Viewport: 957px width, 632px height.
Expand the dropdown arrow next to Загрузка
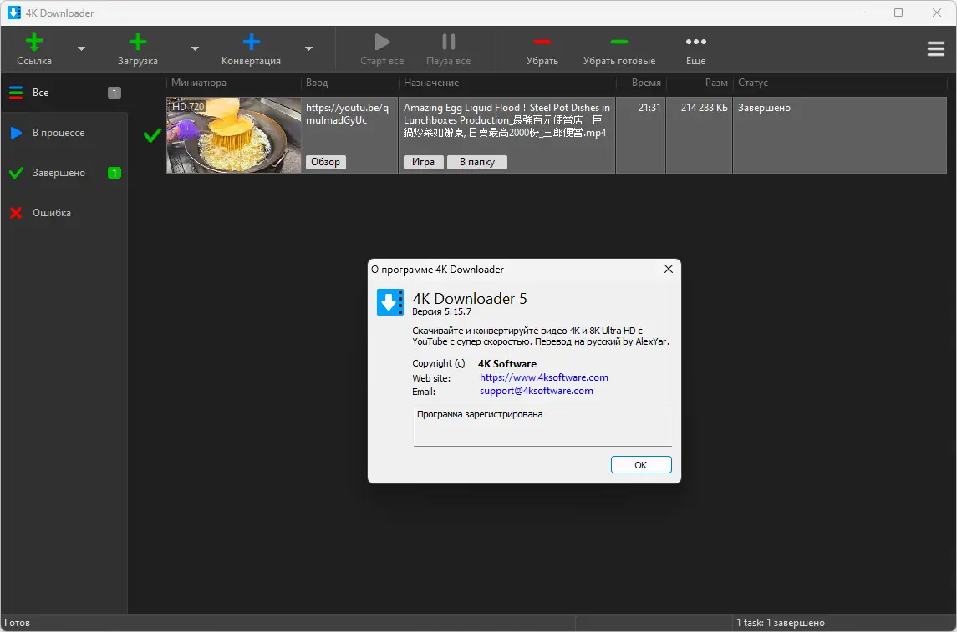tap(195, 48)
